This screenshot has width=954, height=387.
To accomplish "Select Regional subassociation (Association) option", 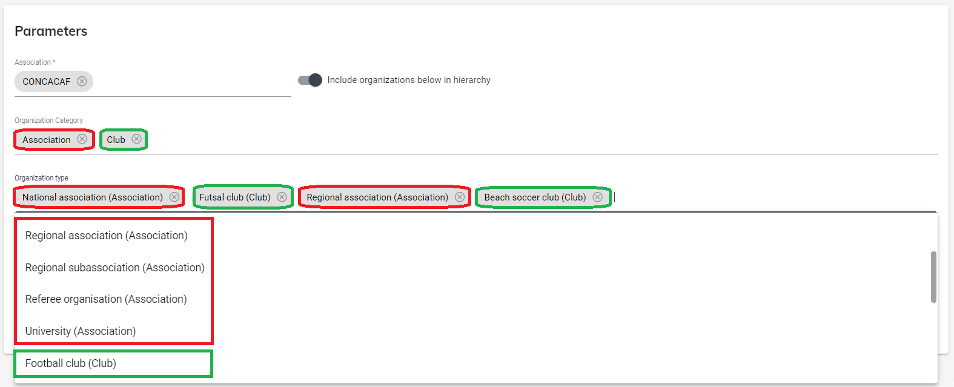I will click(x=115, y=268).
